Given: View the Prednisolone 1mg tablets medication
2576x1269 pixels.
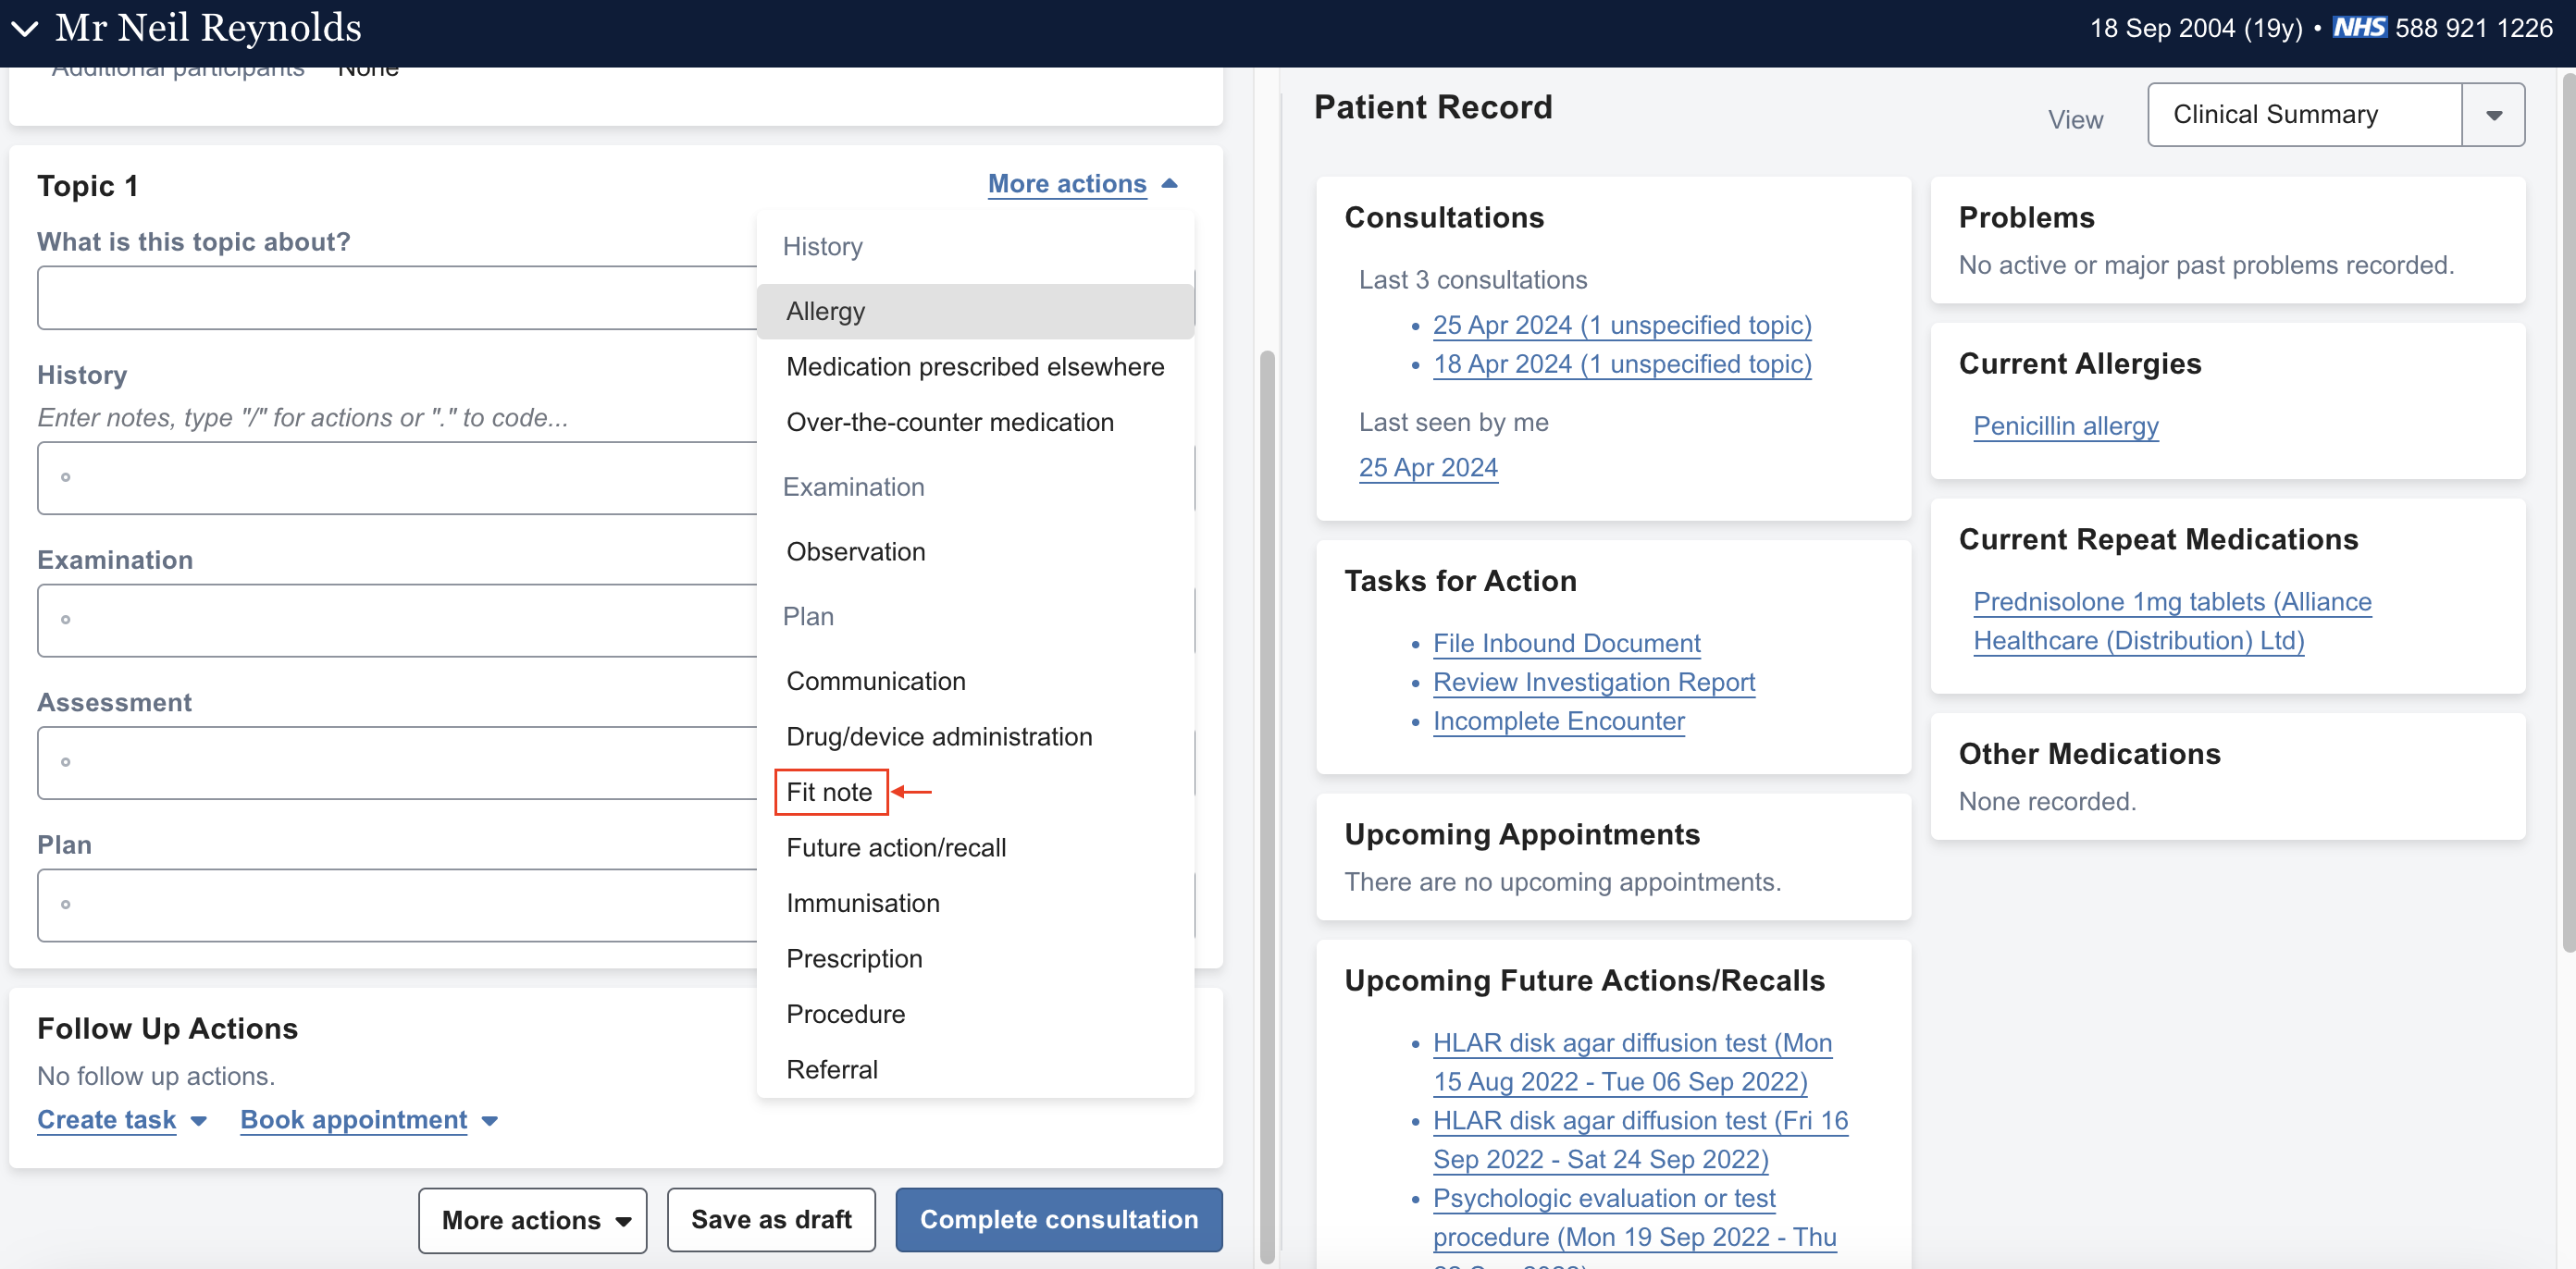Looking at the screenshot, I should coord(2172,602).
